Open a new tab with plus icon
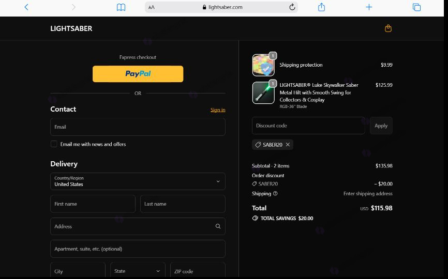Viewport: 448px width, 279px height. 369,7
